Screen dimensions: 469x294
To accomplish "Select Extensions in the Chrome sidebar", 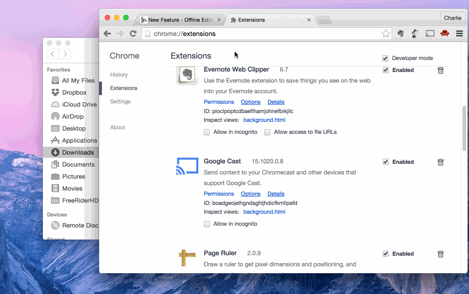I will (x=124, y=88).
